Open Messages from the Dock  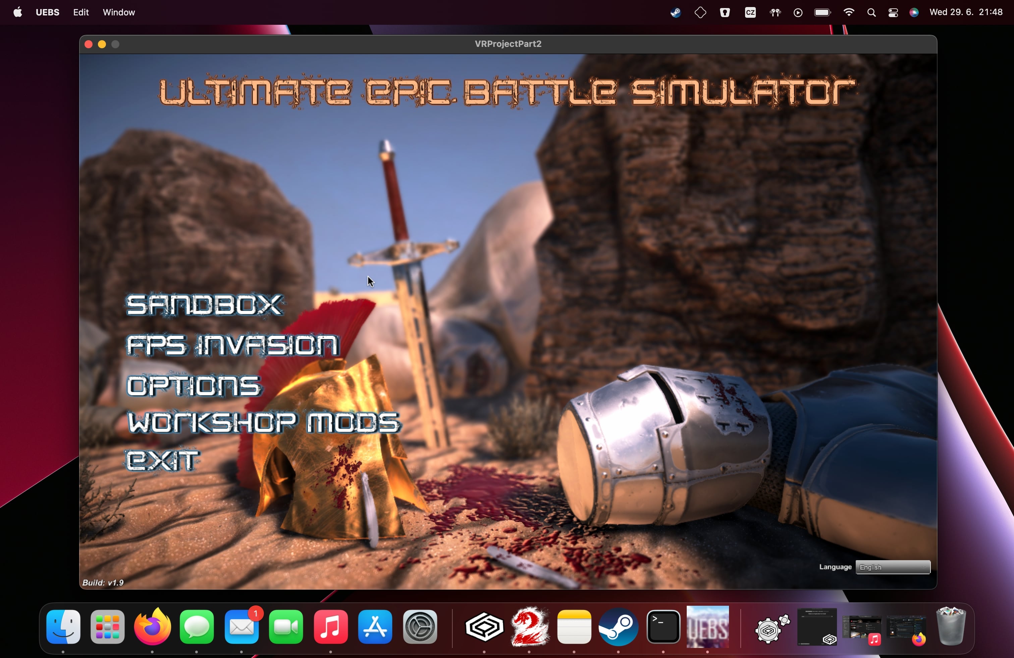click(197, 627)
